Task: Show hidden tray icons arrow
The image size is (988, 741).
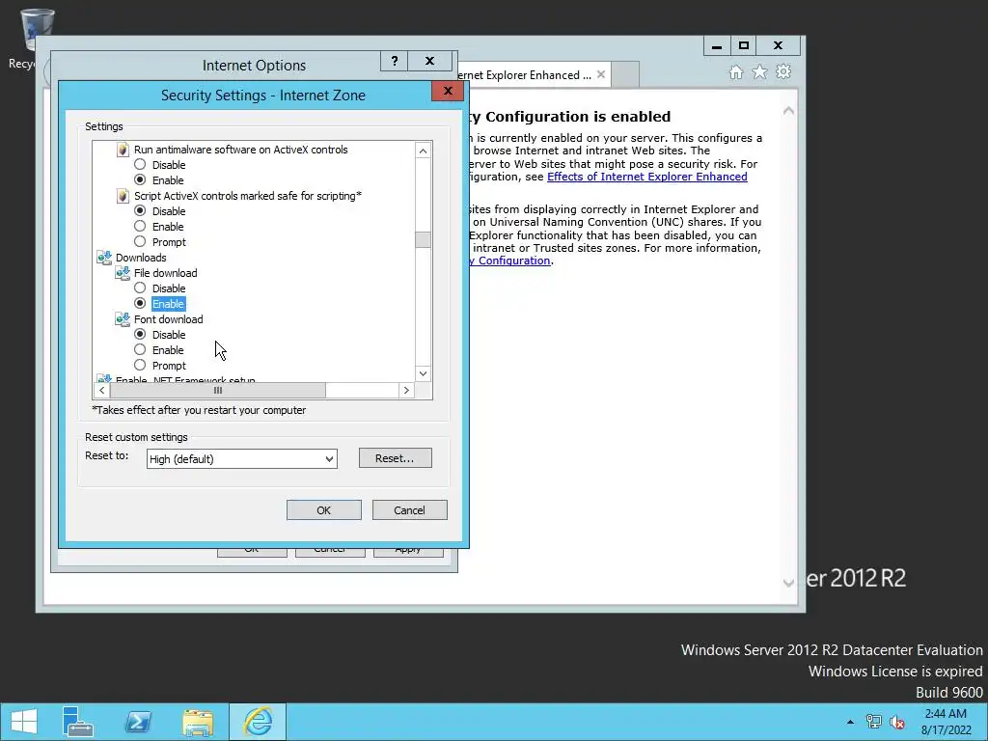Action: tap(850, 722)
